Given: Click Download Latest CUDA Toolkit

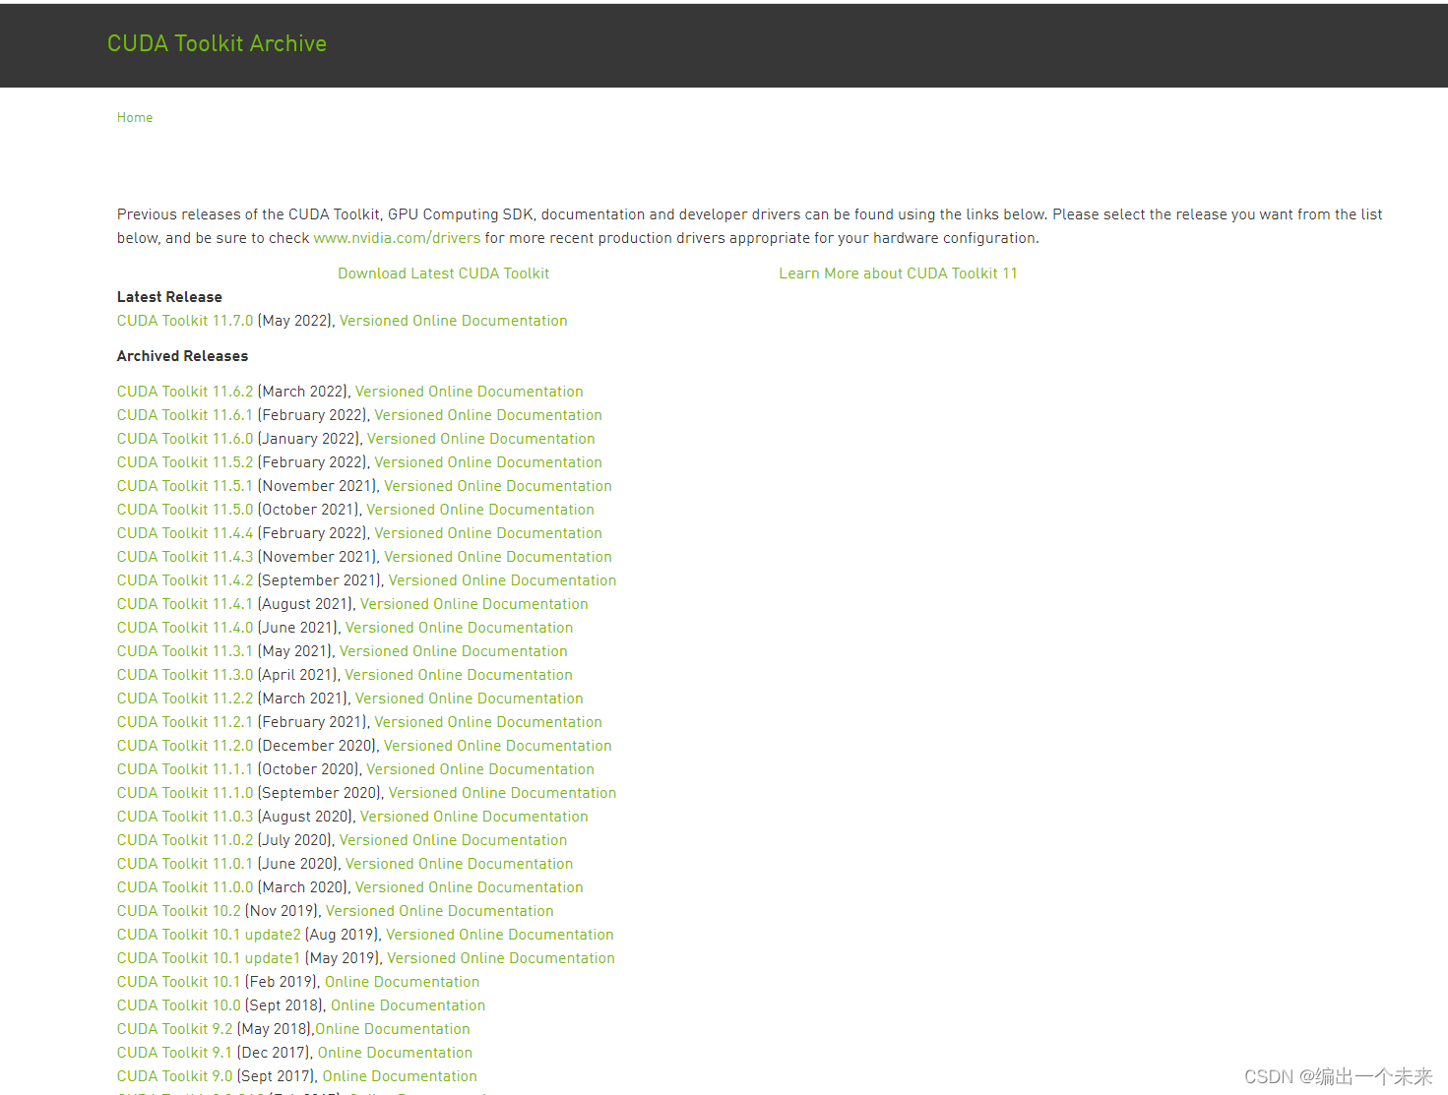Looking at the screenshot, I should 443,274.
